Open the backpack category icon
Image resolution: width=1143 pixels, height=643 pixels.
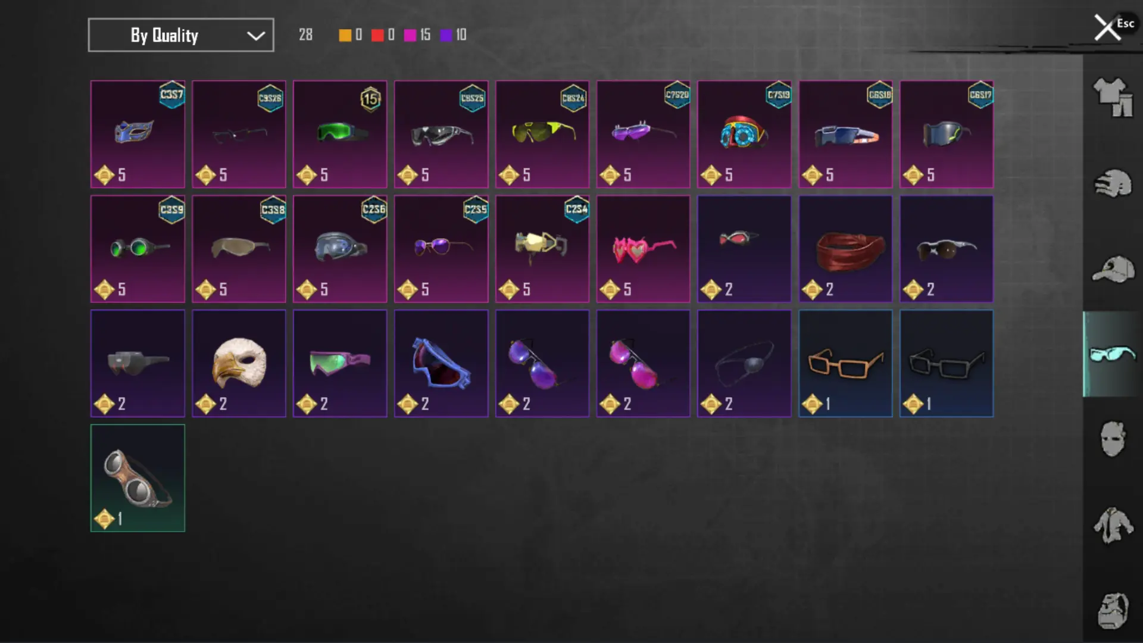coord(1113,610)
